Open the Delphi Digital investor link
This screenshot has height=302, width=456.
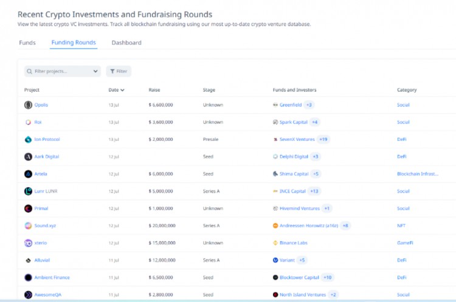(294, 157)
